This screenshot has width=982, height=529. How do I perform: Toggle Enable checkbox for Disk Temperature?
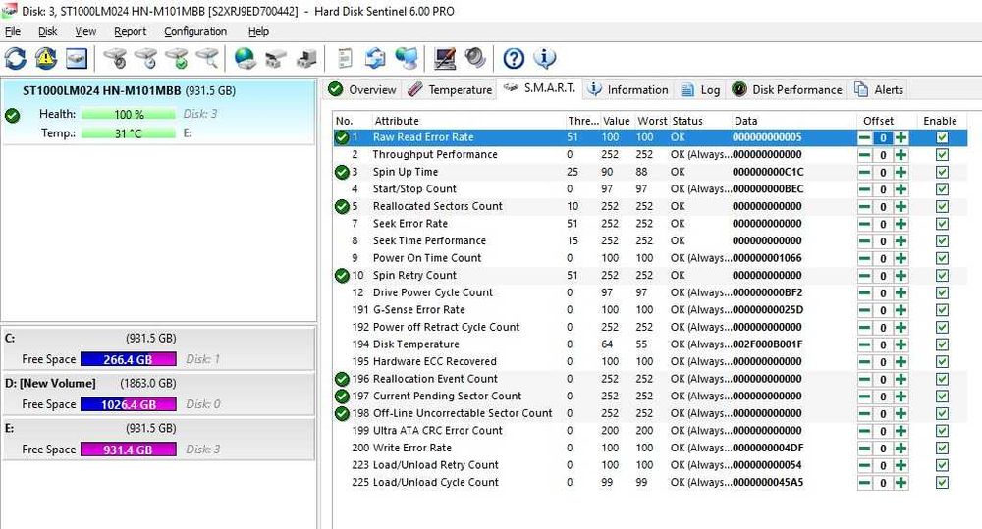click(x=942, y=344)
